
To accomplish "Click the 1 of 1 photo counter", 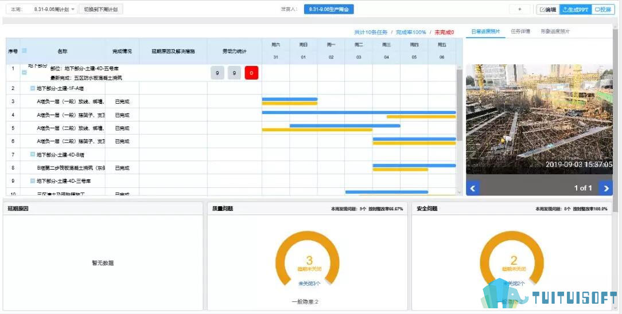I will pos(583,188).
